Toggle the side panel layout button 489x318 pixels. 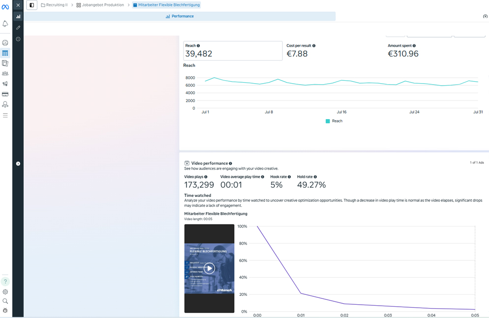[x=32, y=5]
